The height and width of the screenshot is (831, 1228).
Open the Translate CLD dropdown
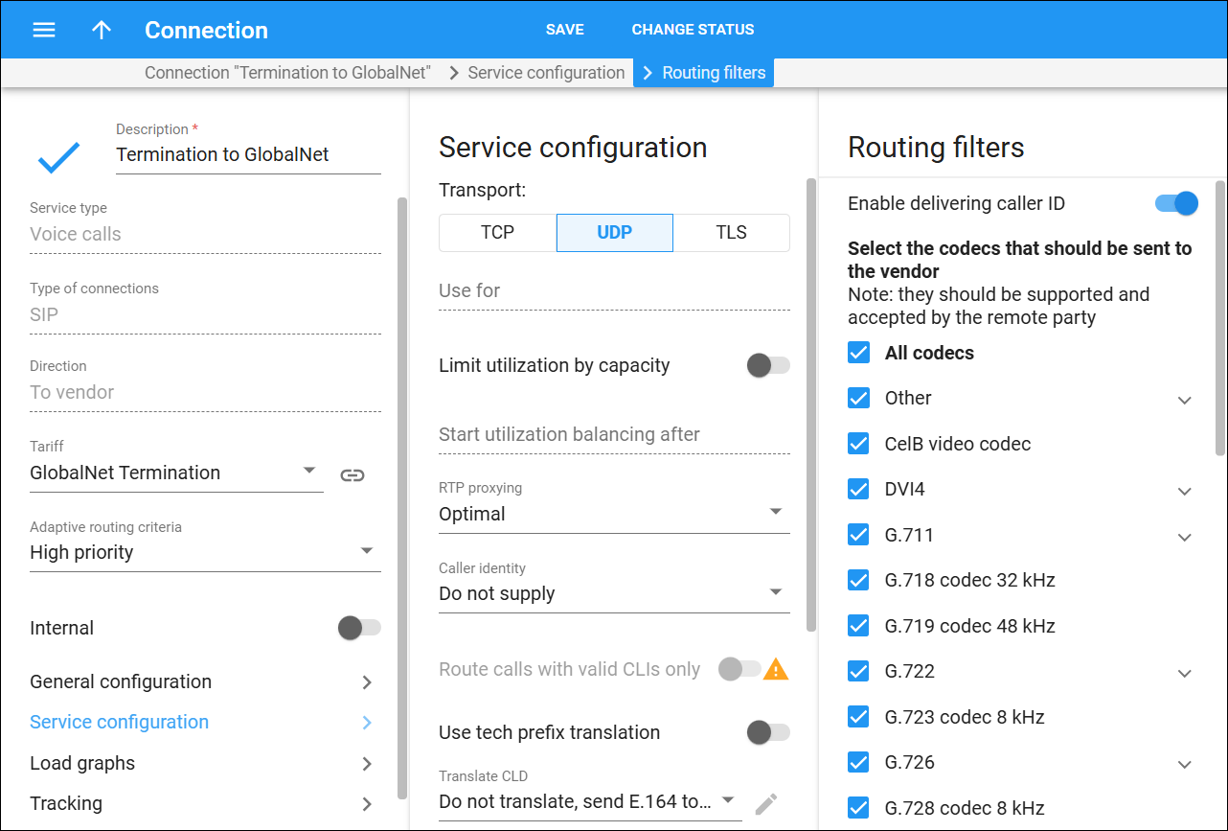[590, 801]
